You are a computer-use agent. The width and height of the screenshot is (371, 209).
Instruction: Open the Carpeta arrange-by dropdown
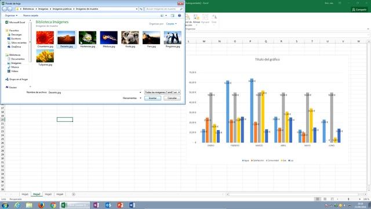172,24
